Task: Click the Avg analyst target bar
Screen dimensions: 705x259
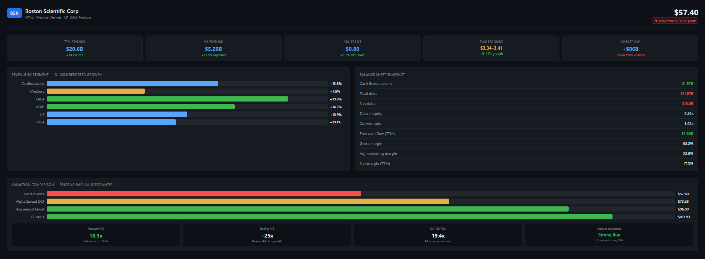Action: coord(308,209)
